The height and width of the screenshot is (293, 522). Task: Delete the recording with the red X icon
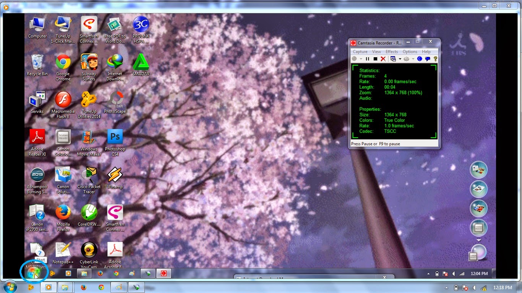[x=383, y=59]
